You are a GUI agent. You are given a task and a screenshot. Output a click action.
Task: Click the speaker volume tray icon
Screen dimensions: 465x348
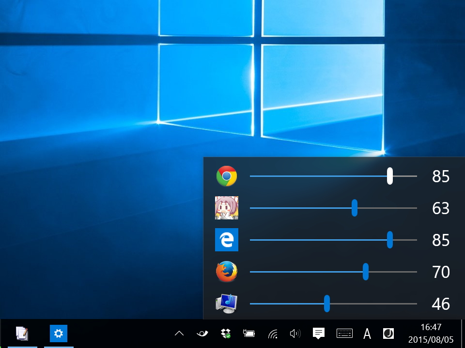click(x=295, y=334)
